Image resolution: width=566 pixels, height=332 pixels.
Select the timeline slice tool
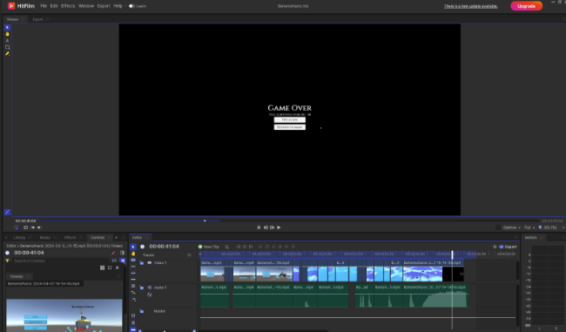coord(133,260)
